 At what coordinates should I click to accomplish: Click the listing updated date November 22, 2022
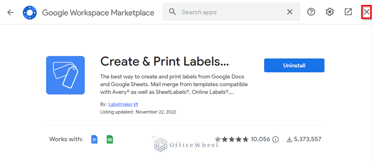(156, 112)
